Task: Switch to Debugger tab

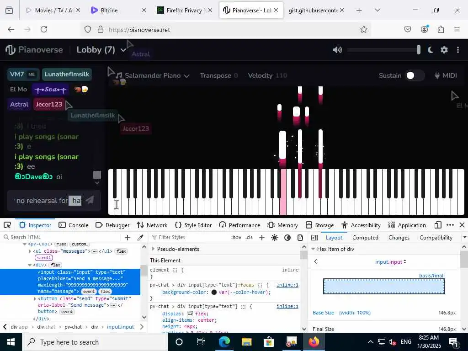Action: (x=112, y=225)
